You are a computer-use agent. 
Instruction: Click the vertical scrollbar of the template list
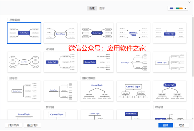pos(193,49)
